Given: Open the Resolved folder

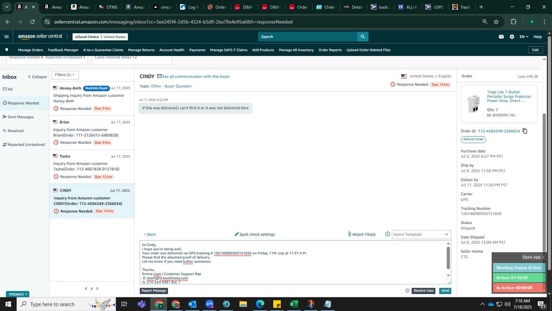Looking at the screenshot, I should [x=24, y=131].
